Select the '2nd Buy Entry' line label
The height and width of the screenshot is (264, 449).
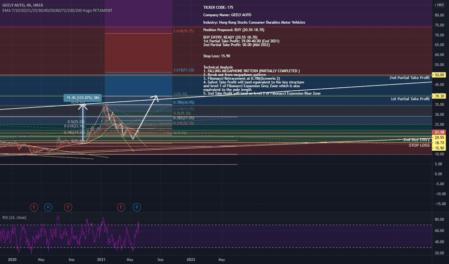[416, 140]
